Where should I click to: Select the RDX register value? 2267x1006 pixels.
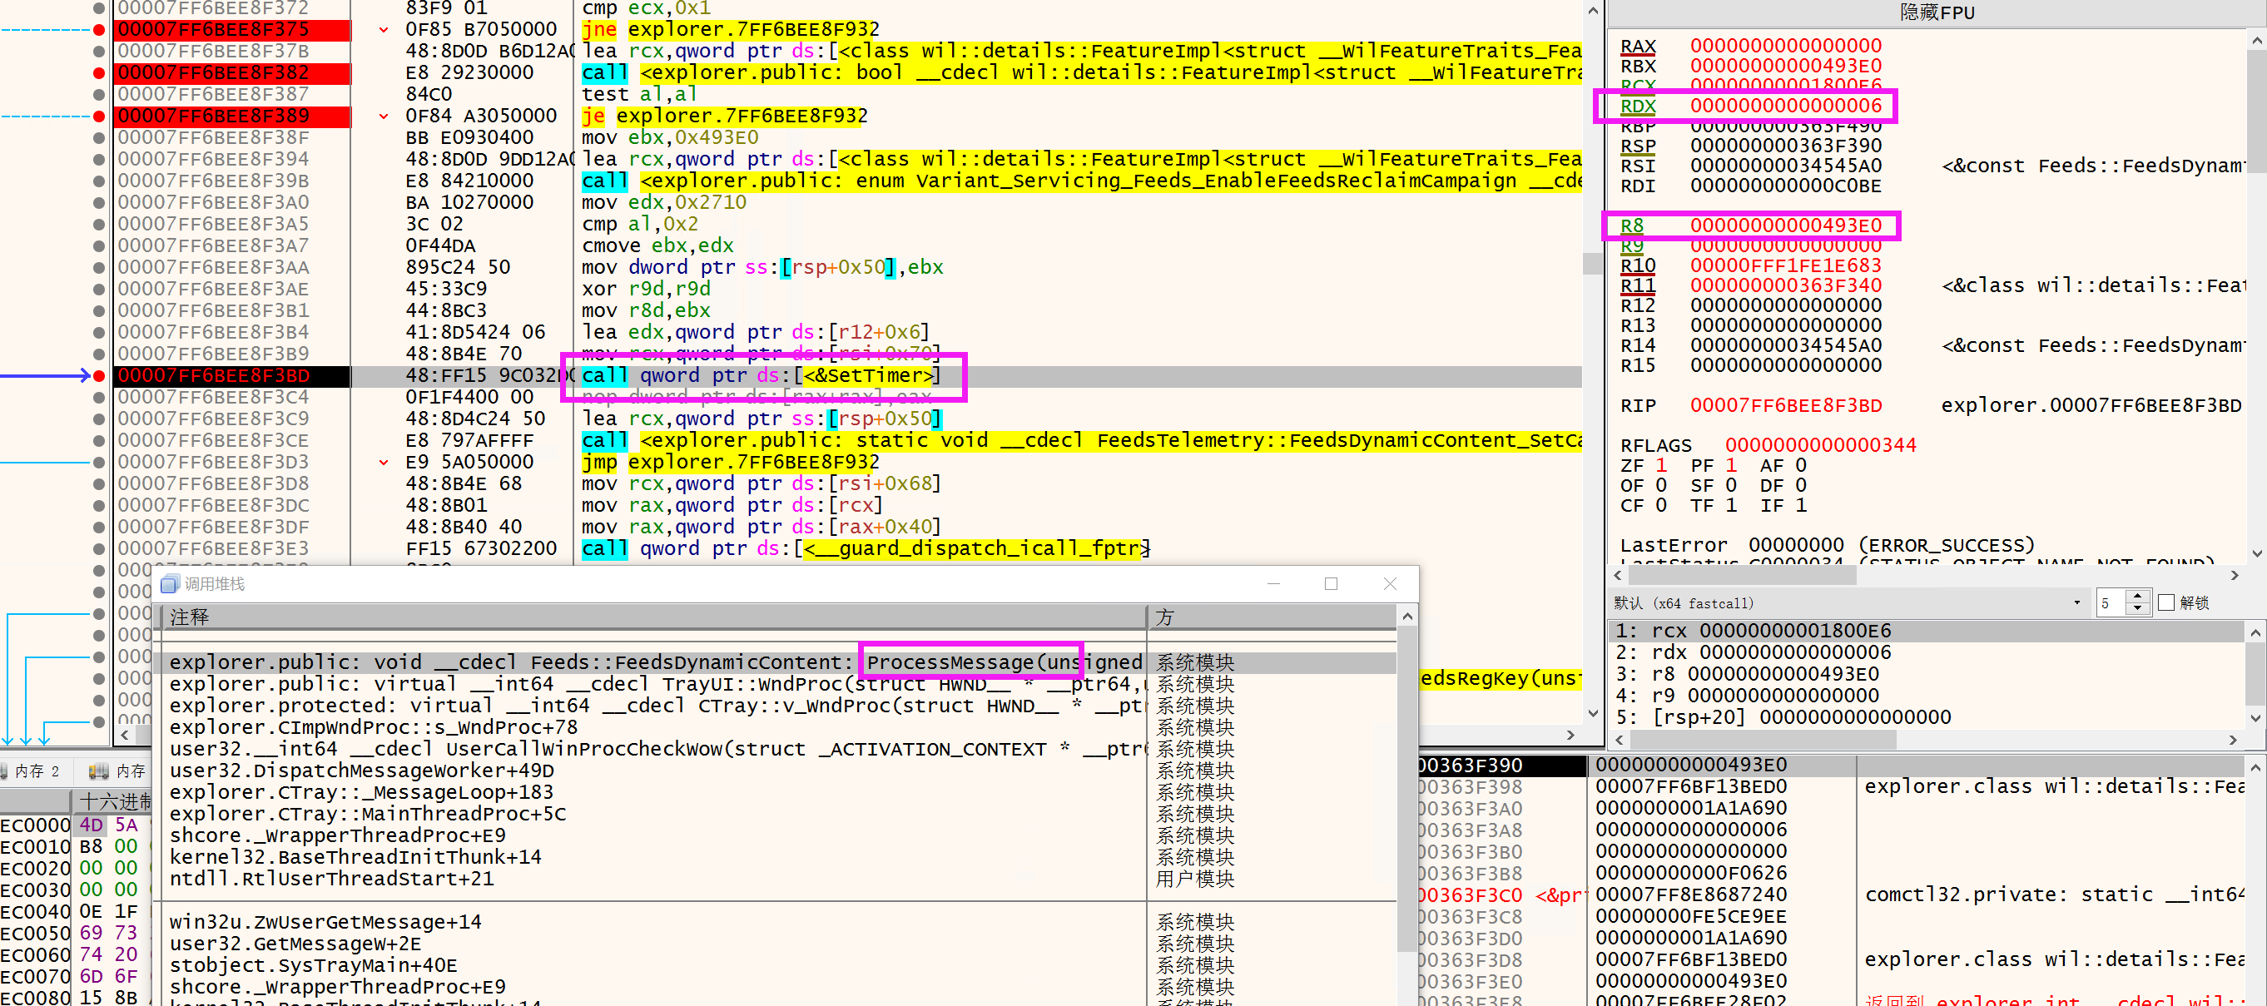[1785, 107]
